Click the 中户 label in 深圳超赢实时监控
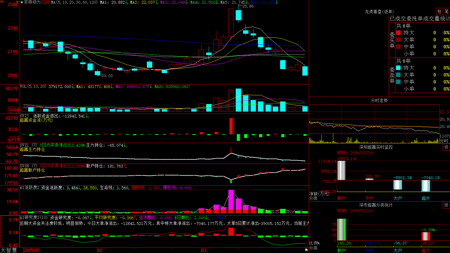The height and width of the screenshot is (253, 450). [370, 198]
